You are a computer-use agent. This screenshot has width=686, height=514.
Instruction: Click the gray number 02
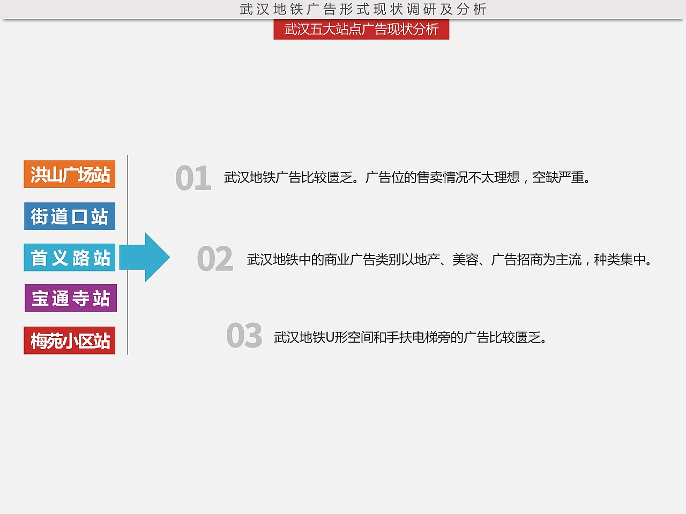215,259
